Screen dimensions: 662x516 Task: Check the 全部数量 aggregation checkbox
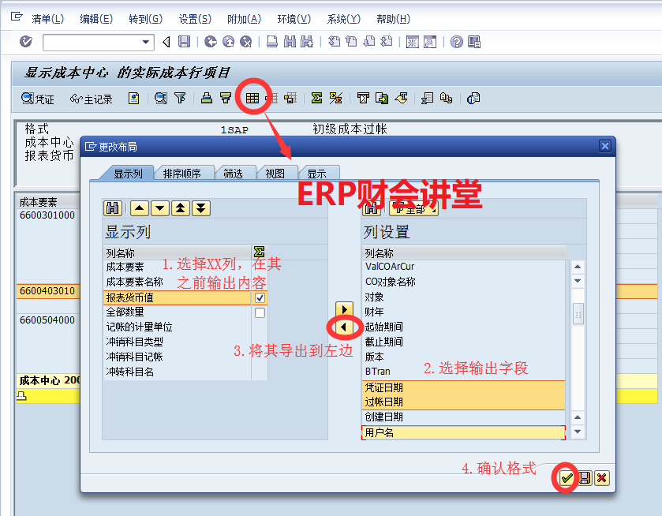click(x=260, y=313)
